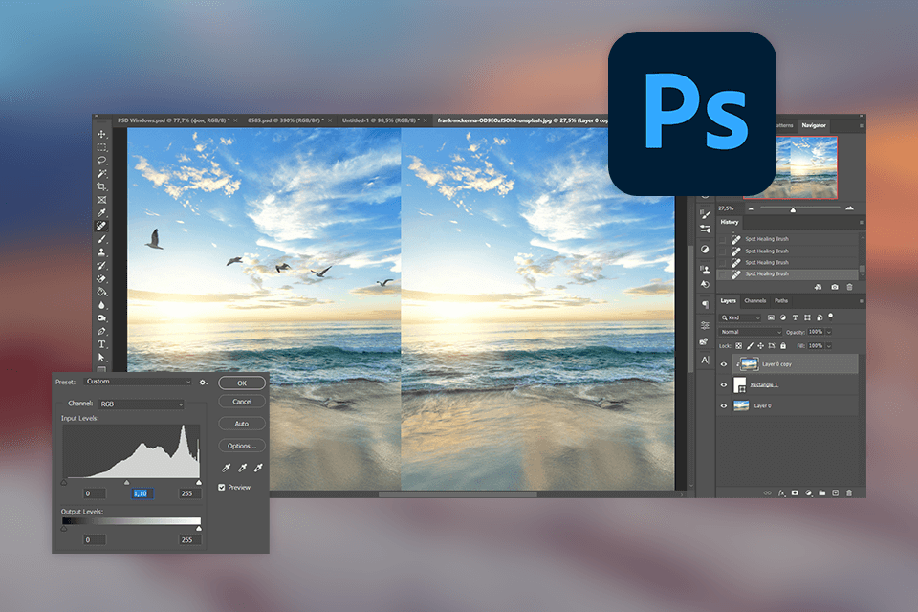Image resolution: width=918 pixels, height=612 pixels.
Task: Toggle lock position
Action: point(760,346)
